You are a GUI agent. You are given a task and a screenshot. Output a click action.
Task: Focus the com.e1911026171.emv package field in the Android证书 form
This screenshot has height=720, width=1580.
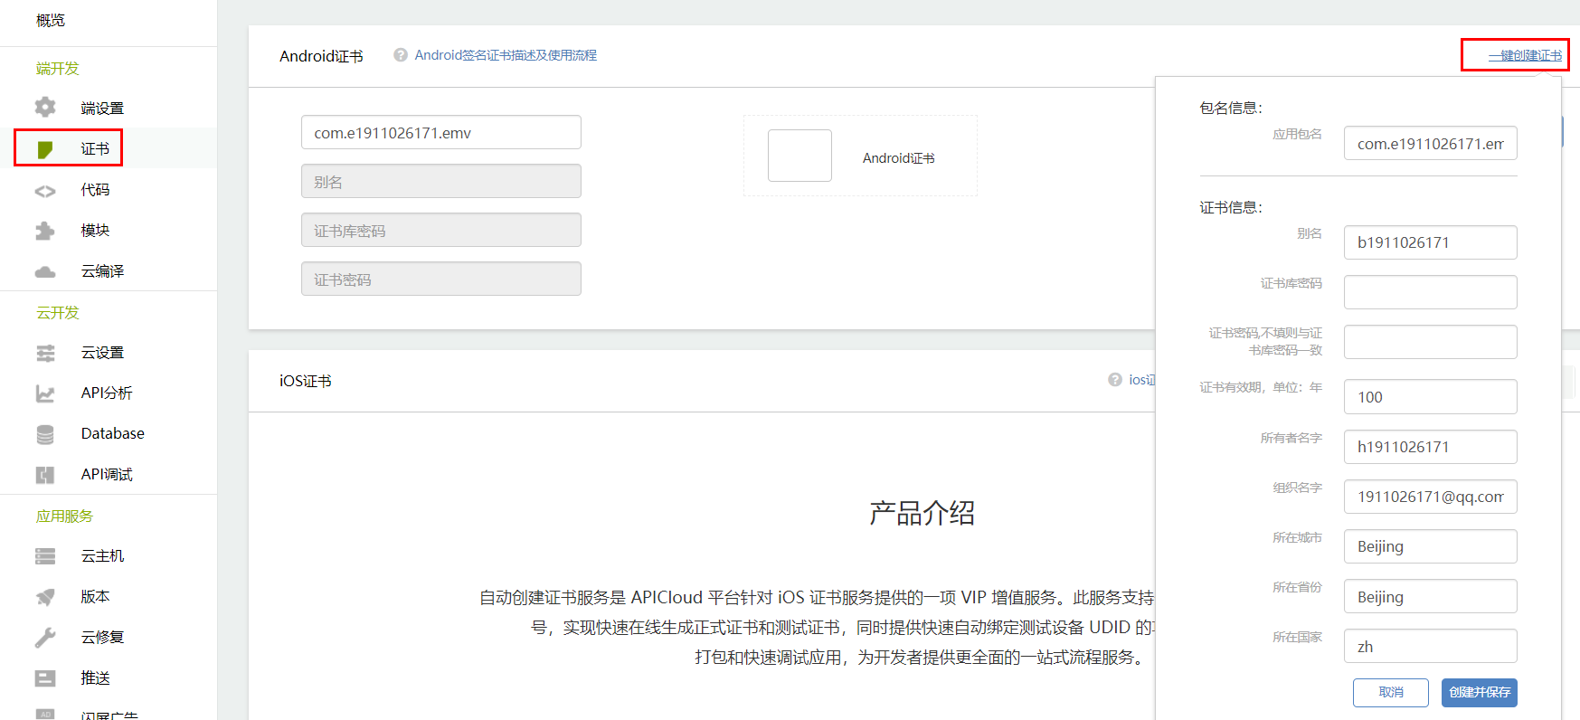[x=441, y=132]
